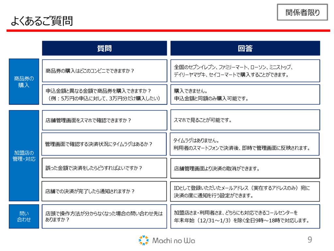Select the 質問 column header

(x=104, y=48)
